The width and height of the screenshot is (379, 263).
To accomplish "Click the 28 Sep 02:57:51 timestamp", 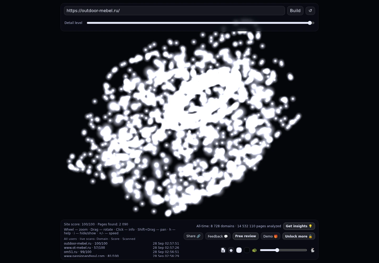I will point(166,244).
